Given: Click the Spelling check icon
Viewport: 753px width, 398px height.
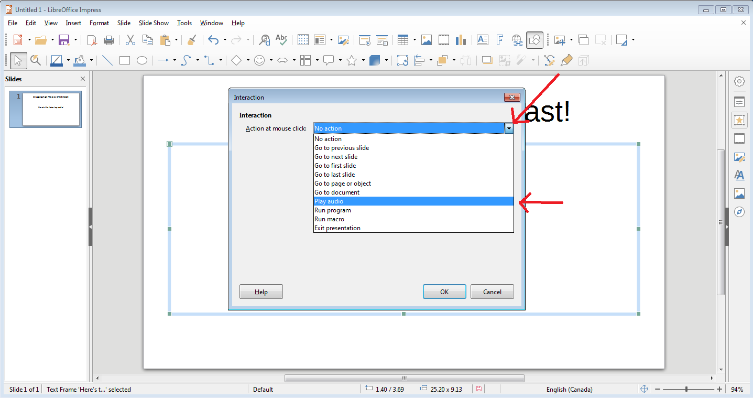Looking at the screenshot, I should [x=281, y=40].
